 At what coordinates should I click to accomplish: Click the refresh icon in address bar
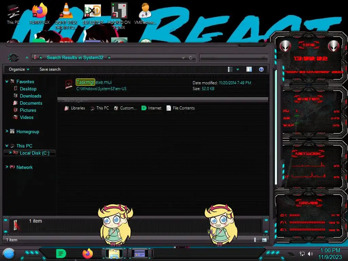click(x=191, y=58)
